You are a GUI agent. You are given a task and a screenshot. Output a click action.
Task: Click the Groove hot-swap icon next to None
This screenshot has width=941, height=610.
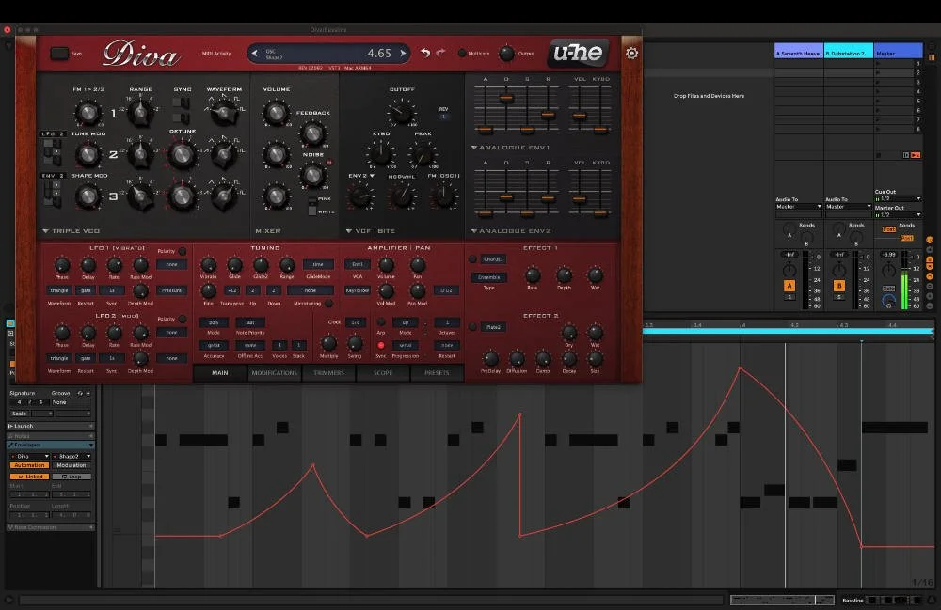point(78,393)
